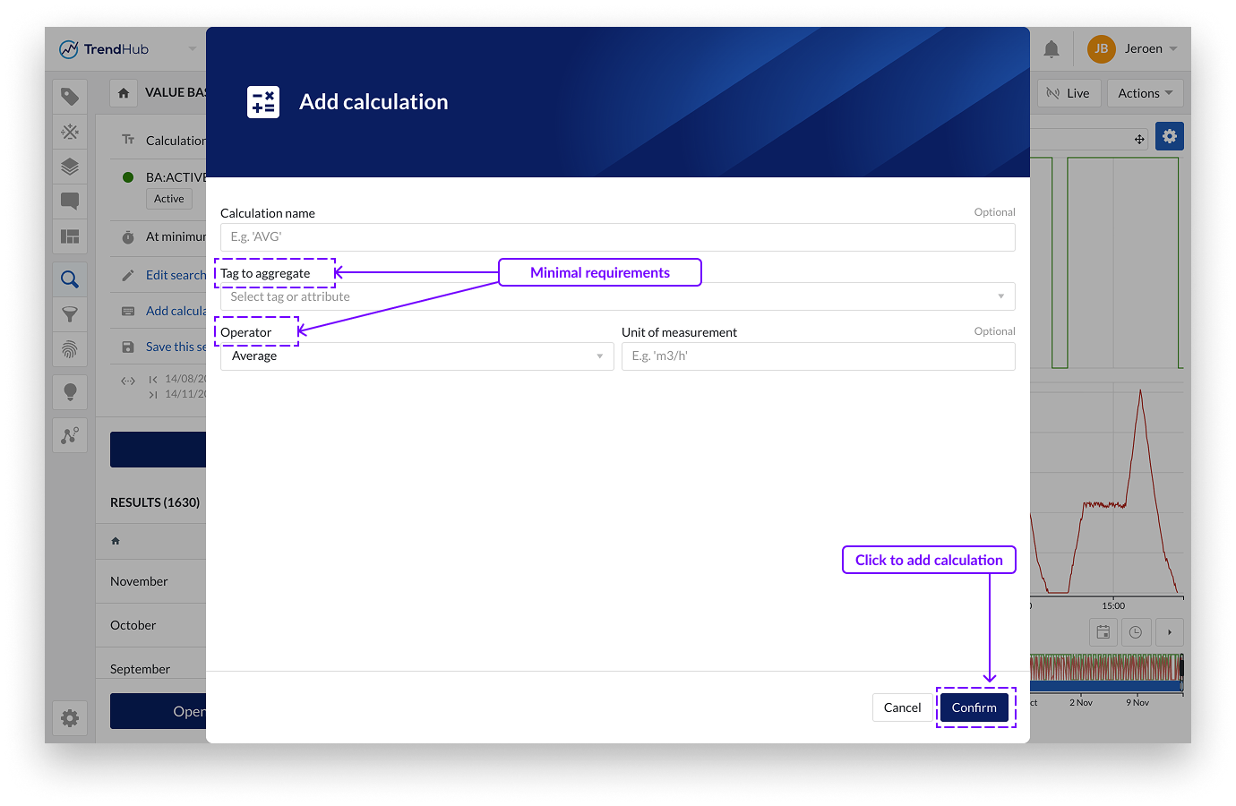Click the Calculation name input field
This screenshot has width=1236, height=806.
pos(617,237)
